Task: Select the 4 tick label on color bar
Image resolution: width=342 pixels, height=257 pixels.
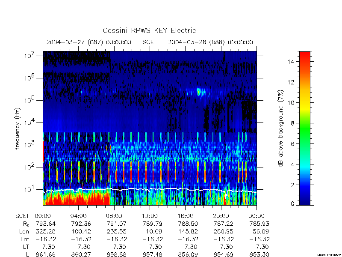Action: [x=292, y=164]
